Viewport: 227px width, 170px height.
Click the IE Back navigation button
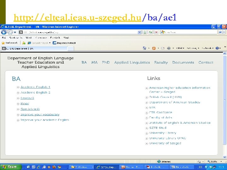[x=4, y=32]
